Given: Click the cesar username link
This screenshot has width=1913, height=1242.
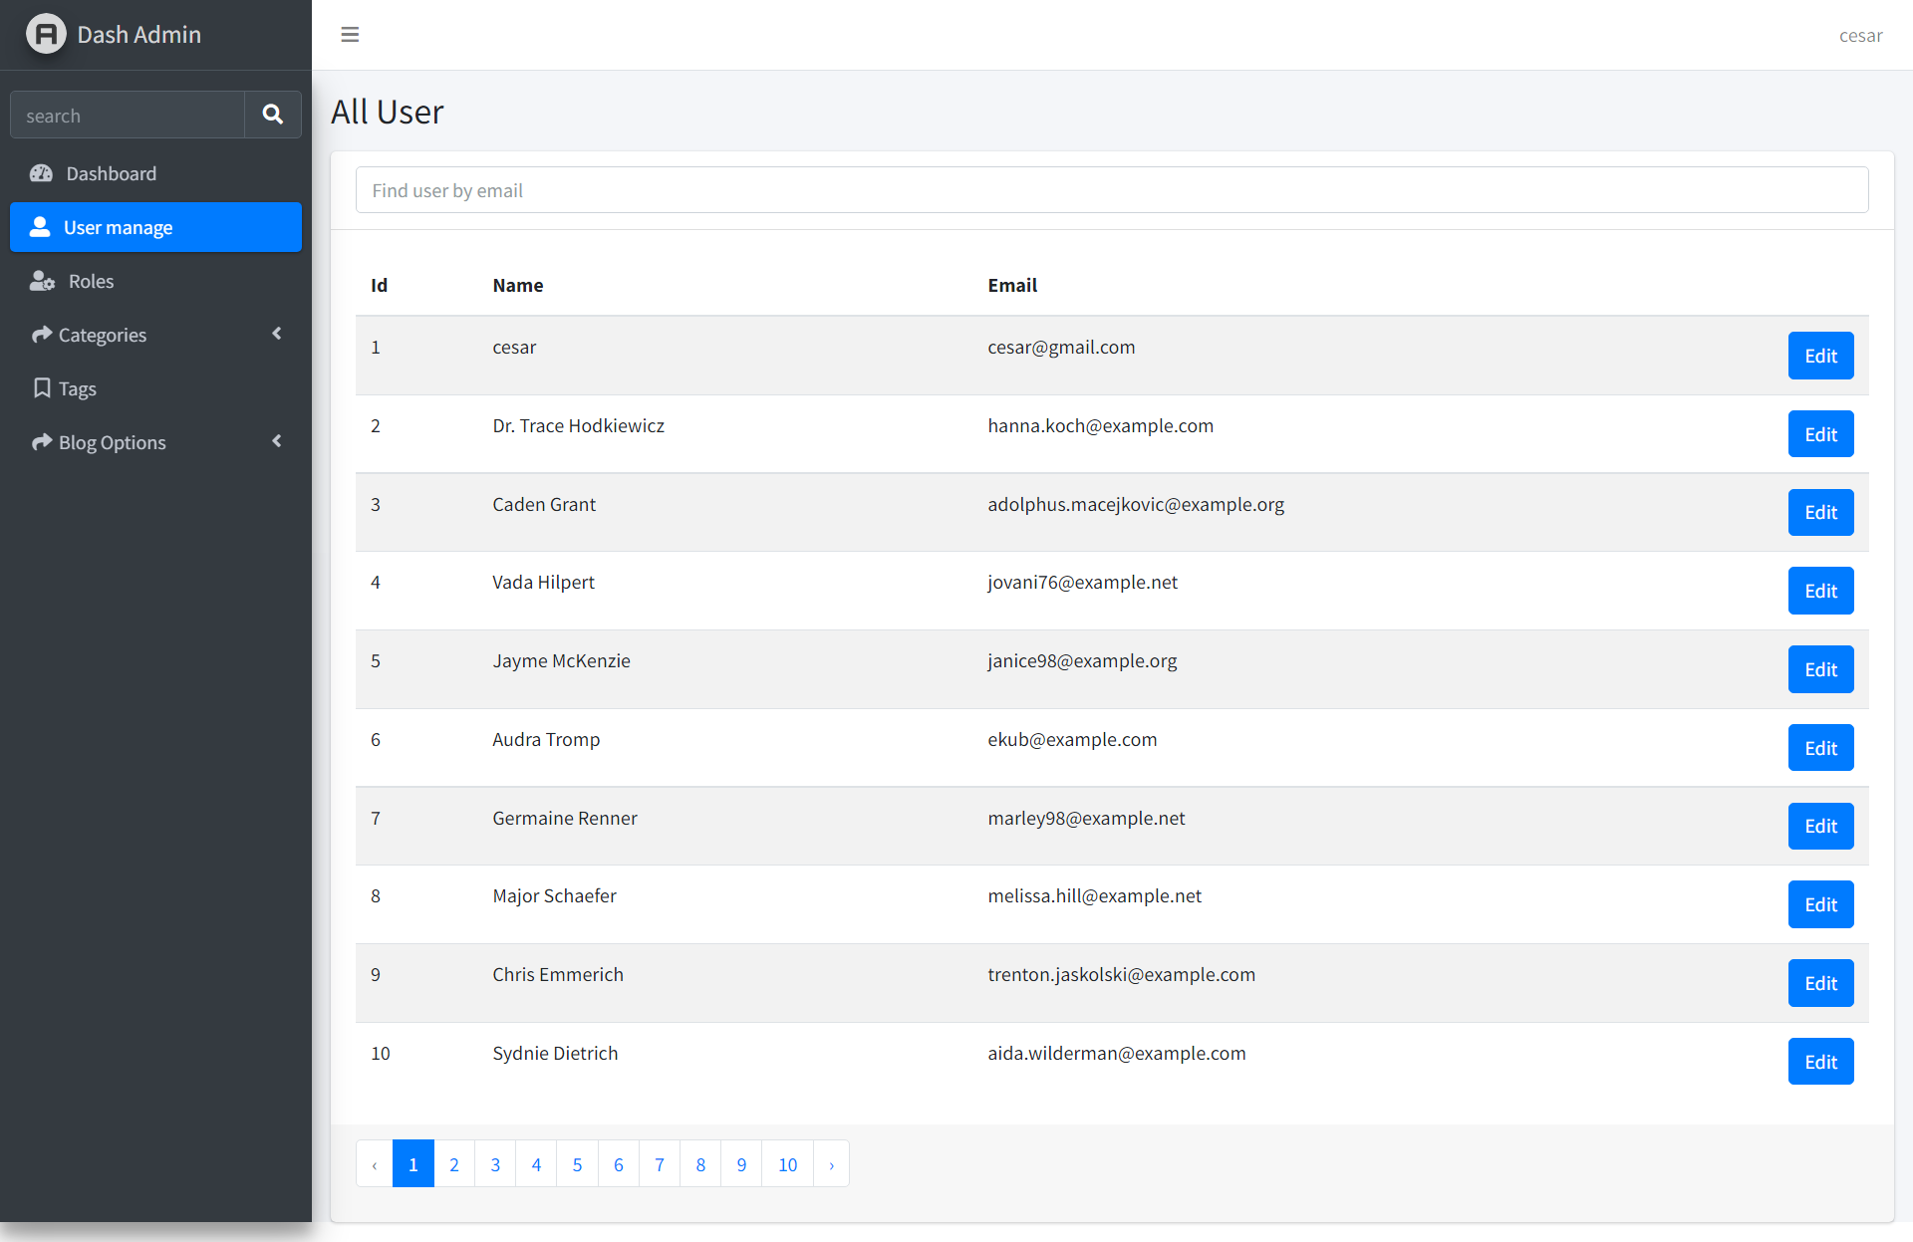Looking at the screenshot, I should [x=1859, y=36].
